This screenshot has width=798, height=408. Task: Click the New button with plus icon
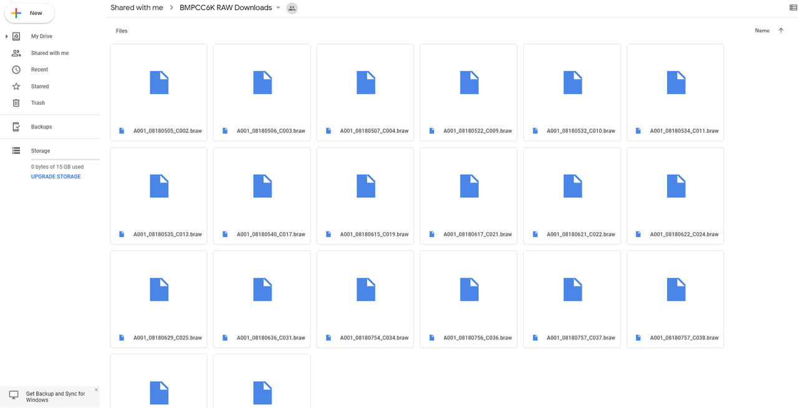29,13
